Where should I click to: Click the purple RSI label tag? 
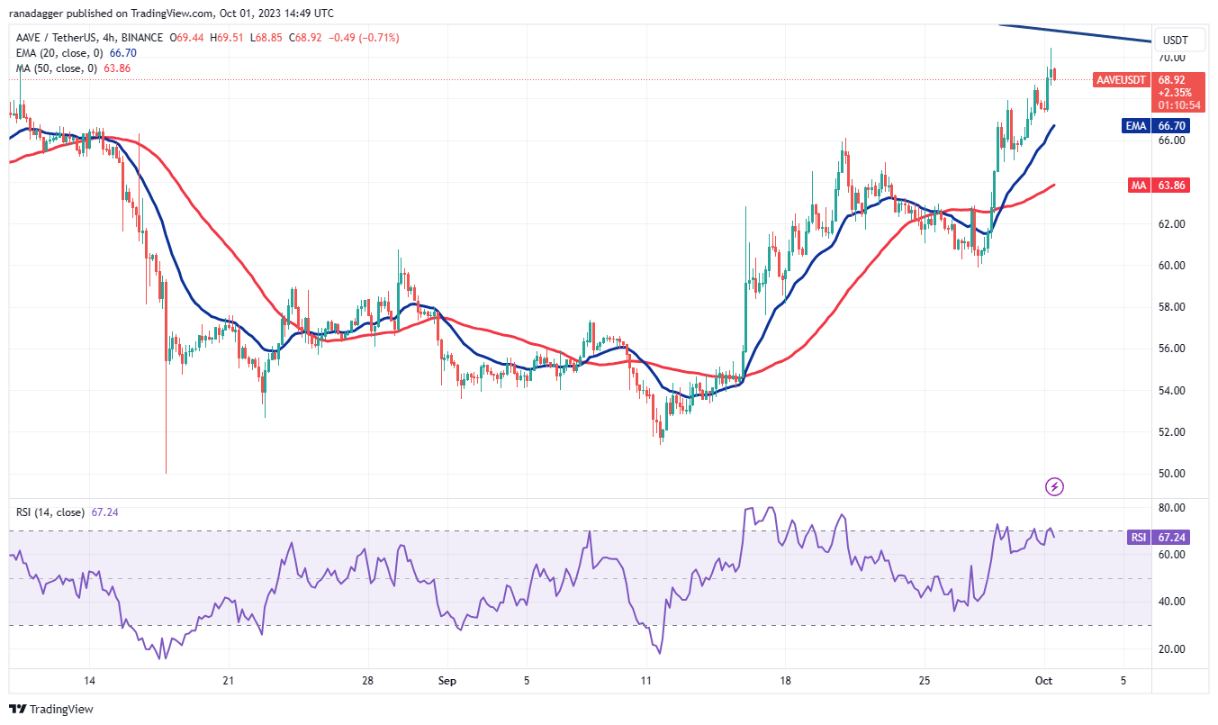coord(1139,538)
